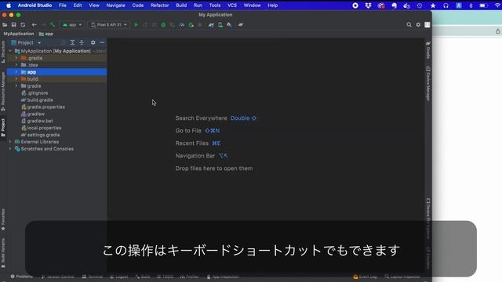502x282 pixels.
Task: Click app in the navigation breadcrumb
Action: coord(46,34)
